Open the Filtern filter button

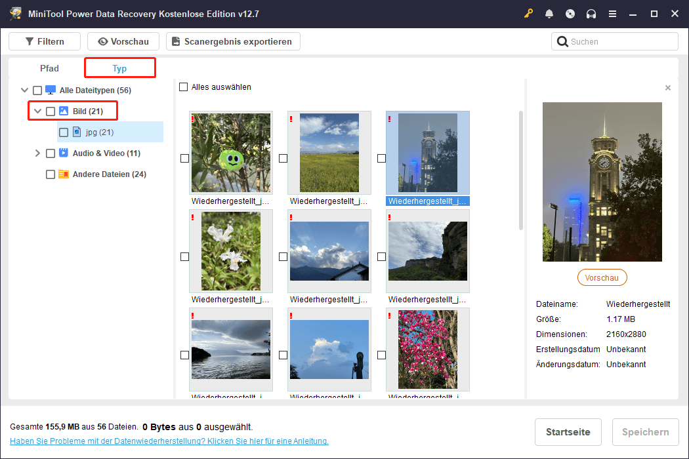45,41
